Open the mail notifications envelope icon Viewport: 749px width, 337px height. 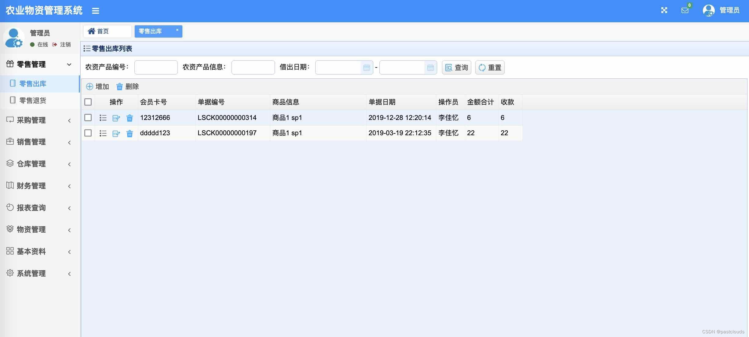tap(685, 10)
